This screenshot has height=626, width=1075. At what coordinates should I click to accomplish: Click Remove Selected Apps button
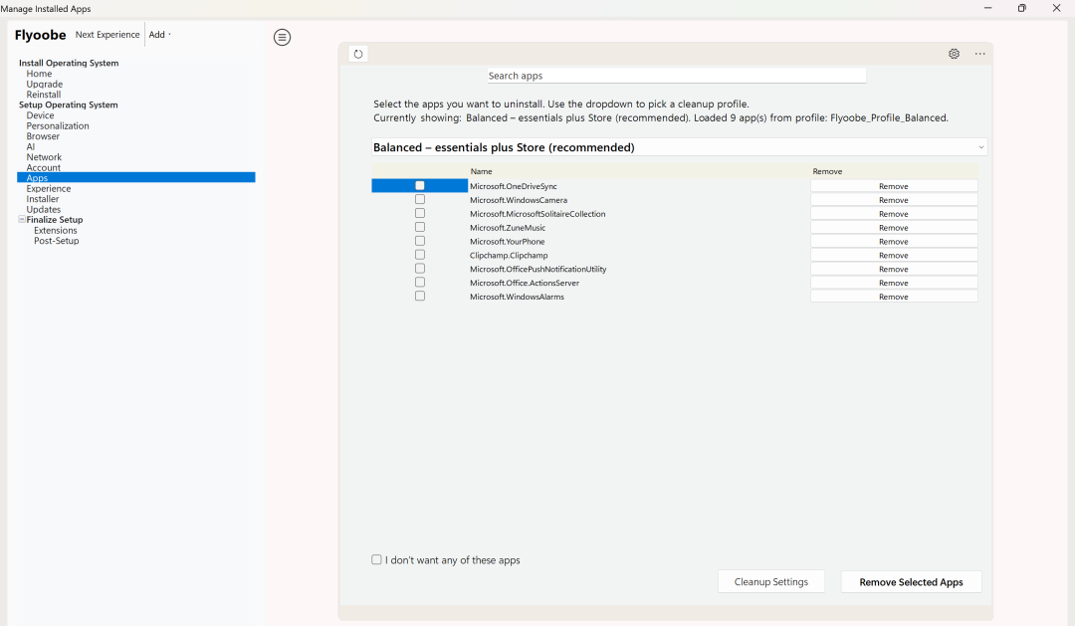click(x=911, y=582)
